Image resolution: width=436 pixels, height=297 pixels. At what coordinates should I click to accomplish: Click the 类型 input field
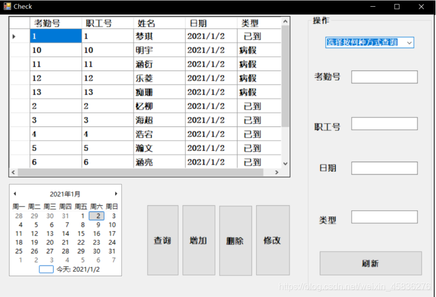pos(384,217)
